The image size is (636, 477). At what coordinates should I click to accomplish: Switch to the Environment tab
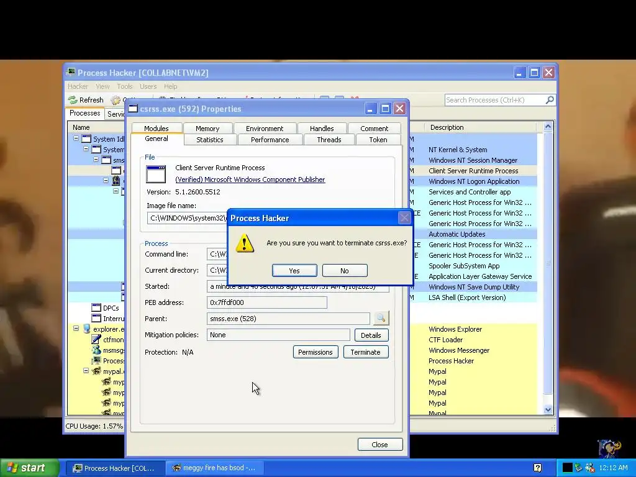tap(265, 128)
